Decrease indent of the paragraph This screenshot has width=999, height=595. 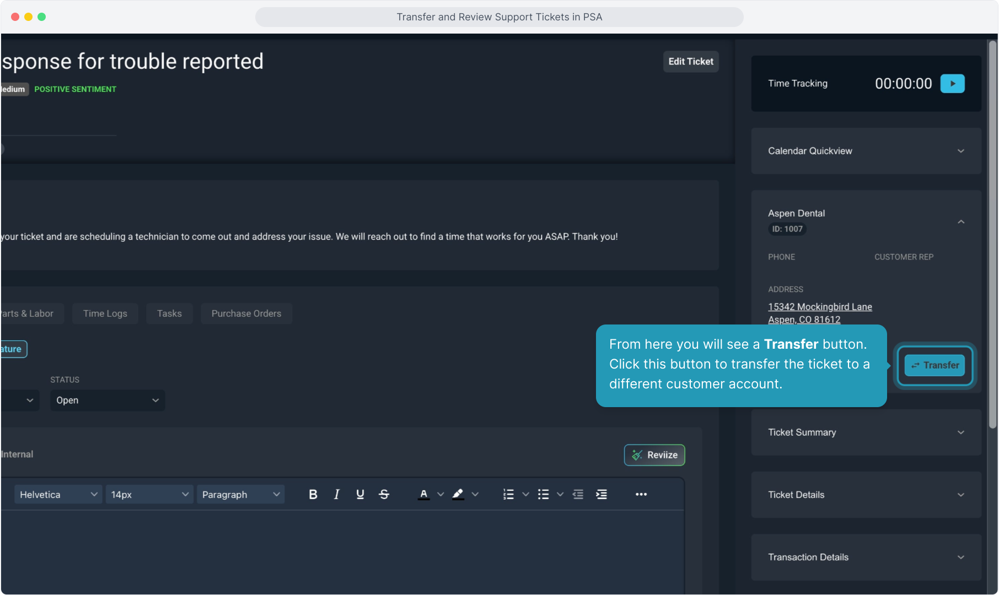coord(578,494)
